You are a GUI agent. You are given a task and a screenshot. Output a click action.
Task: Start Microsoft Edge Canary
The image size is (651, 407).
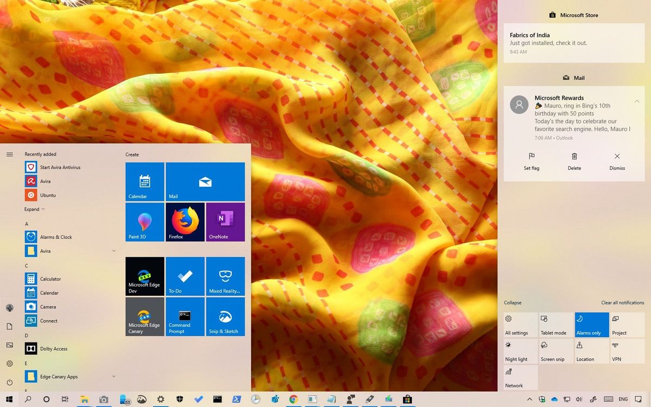point(144,317)
